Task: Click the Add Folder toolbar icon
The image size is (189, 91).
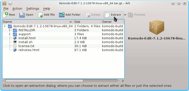Action: pos(62,15)
